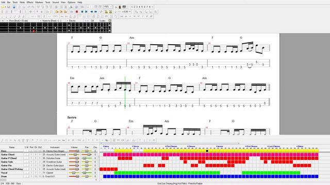
Task: Jump to the first Pre Chorus marker
Action: 171,146
